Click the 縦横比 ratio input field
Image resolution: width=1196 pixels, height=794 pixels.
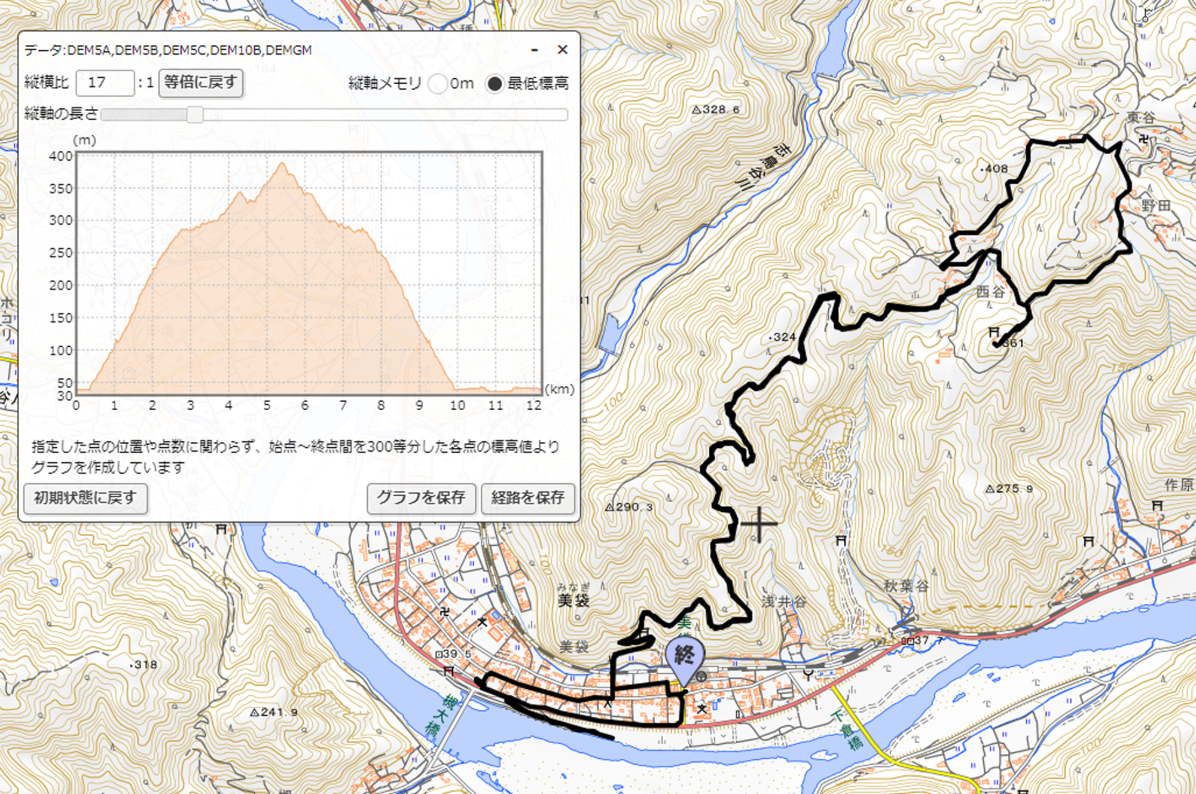(x=105, y=83)
